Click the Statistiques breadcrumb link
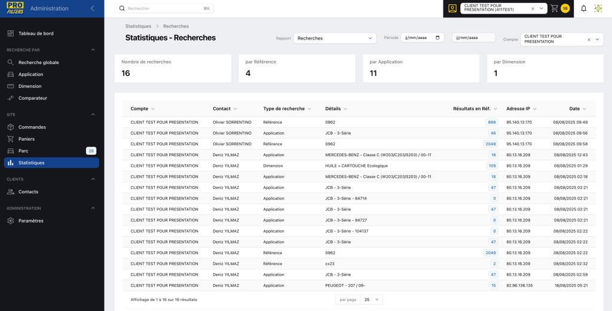Screen dimensions: 612x311 click(x=138, y=26)
